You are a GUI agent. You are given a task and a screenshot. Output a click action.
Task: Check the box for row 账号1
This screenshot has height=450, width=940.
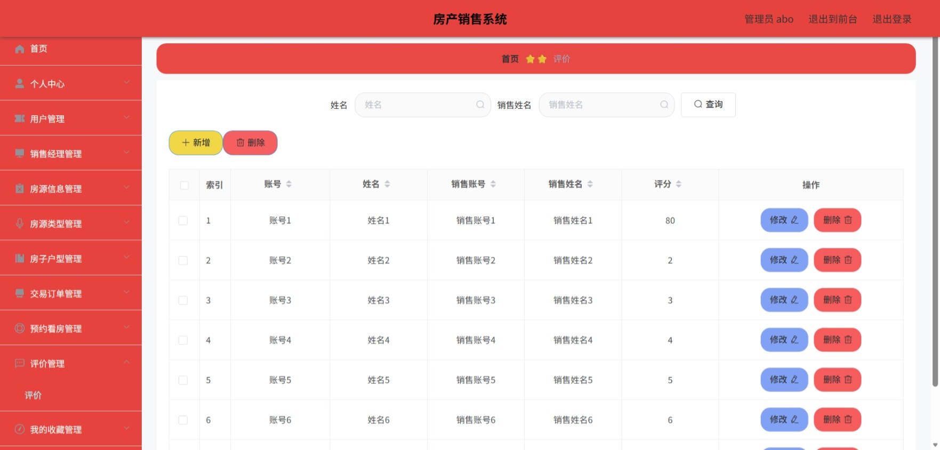pos(183,221)
